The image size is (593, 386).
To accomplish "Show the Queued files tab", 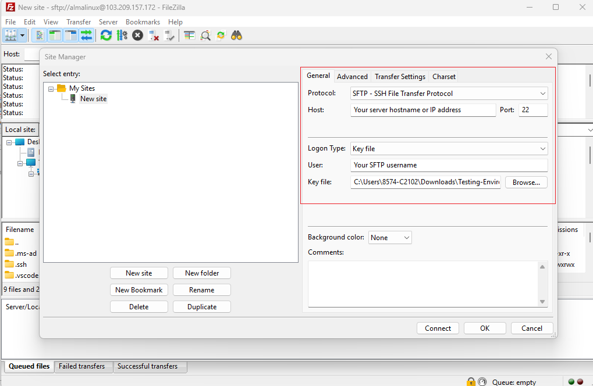I will pos(29,366).
